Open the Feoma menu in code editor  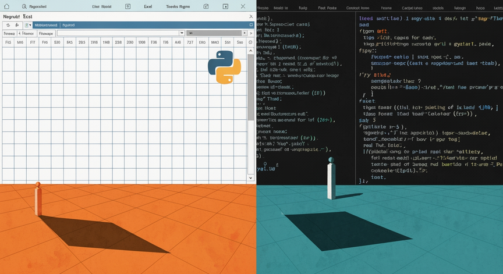click(386, 8)
